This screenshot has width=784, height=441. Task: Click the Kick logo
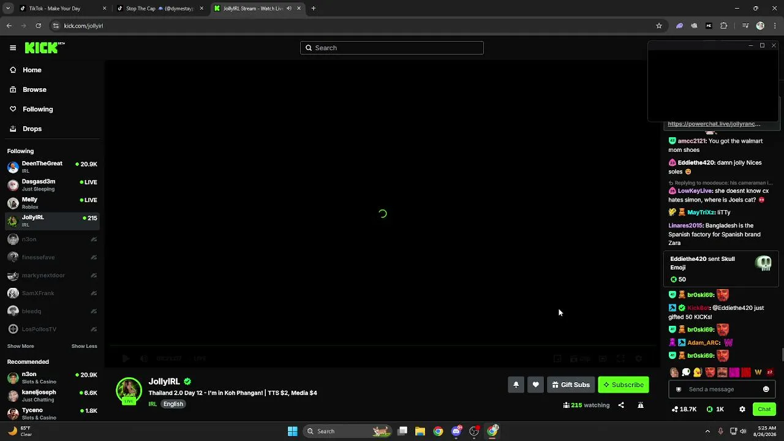click(x=45, y=48)
